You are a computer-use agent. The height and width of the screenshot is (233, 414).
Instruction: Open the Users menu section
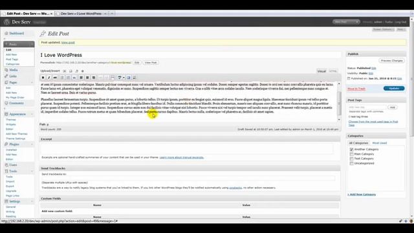pyautogui.click(x=13, y=165)
